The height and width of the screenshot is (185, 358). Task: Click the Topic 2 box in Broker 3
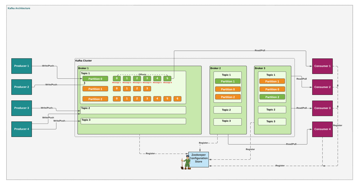(272, 110)
